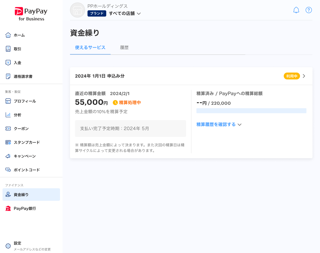320x253 pixels.
Task: Click the 資金繰り page heading
Action: (x=85, y=33)
